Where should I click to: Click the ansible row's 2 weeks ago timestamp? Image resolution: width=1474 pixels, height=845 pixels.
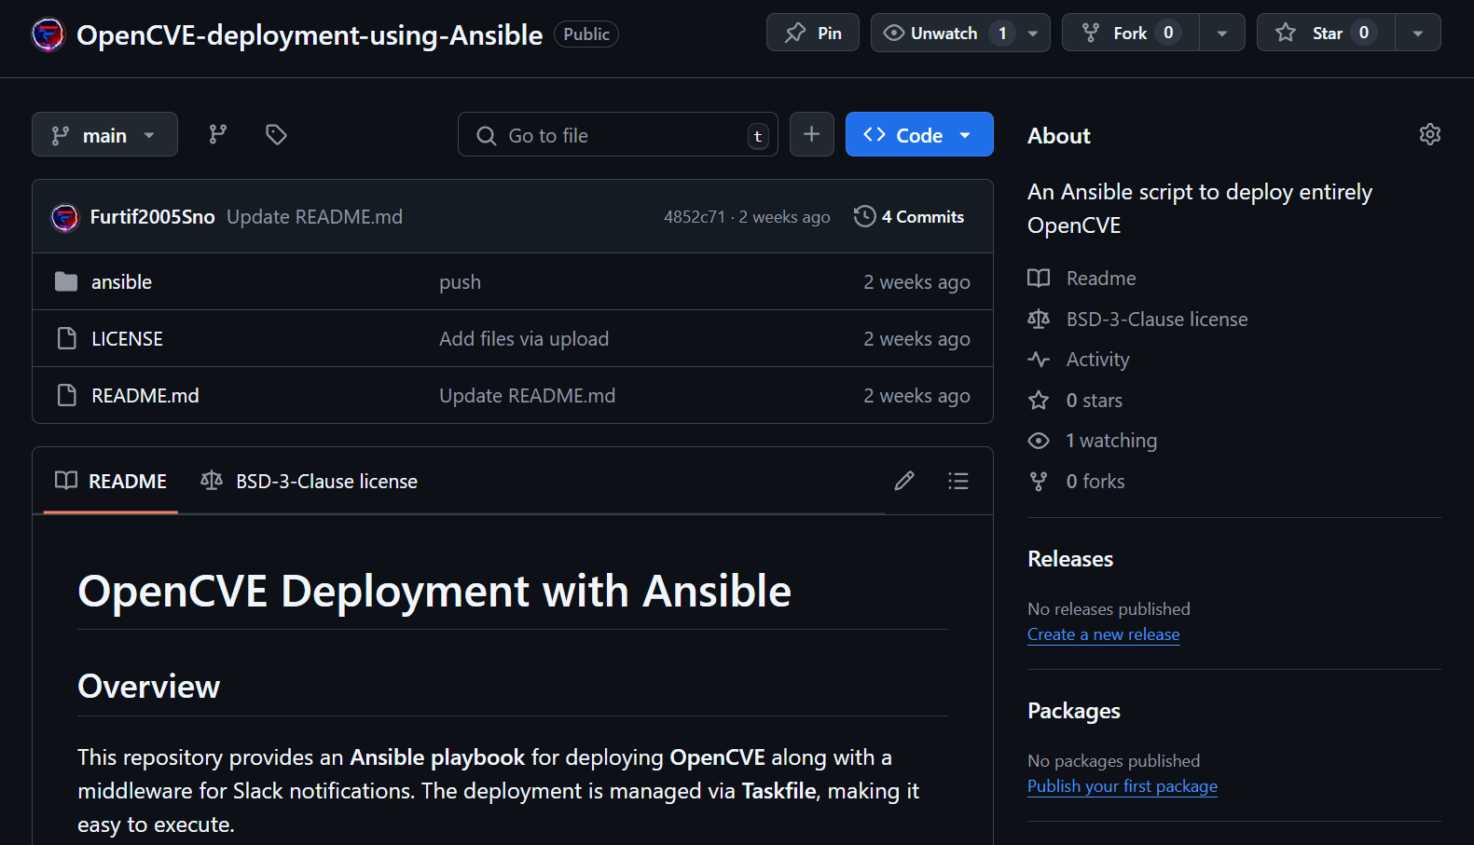[x=916, y=282]
